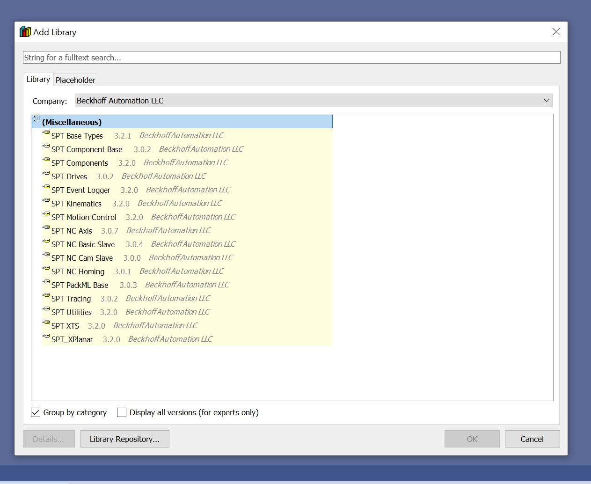Image resolution: width=591 pixels, height=484 pixels.
Task: Click the fulltext search field
Action: [x=292, y=58]
